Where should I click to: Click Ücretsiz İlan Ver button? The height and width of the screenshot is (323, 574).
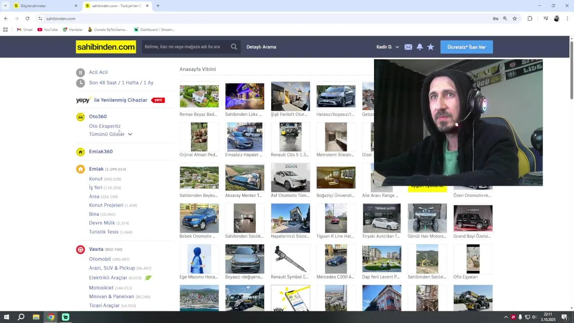[466, 47]
